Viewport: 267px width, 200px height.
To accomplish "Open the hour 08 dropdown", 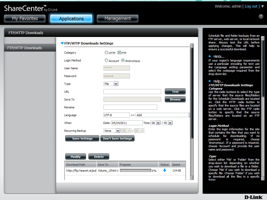I will click(156, 123).
